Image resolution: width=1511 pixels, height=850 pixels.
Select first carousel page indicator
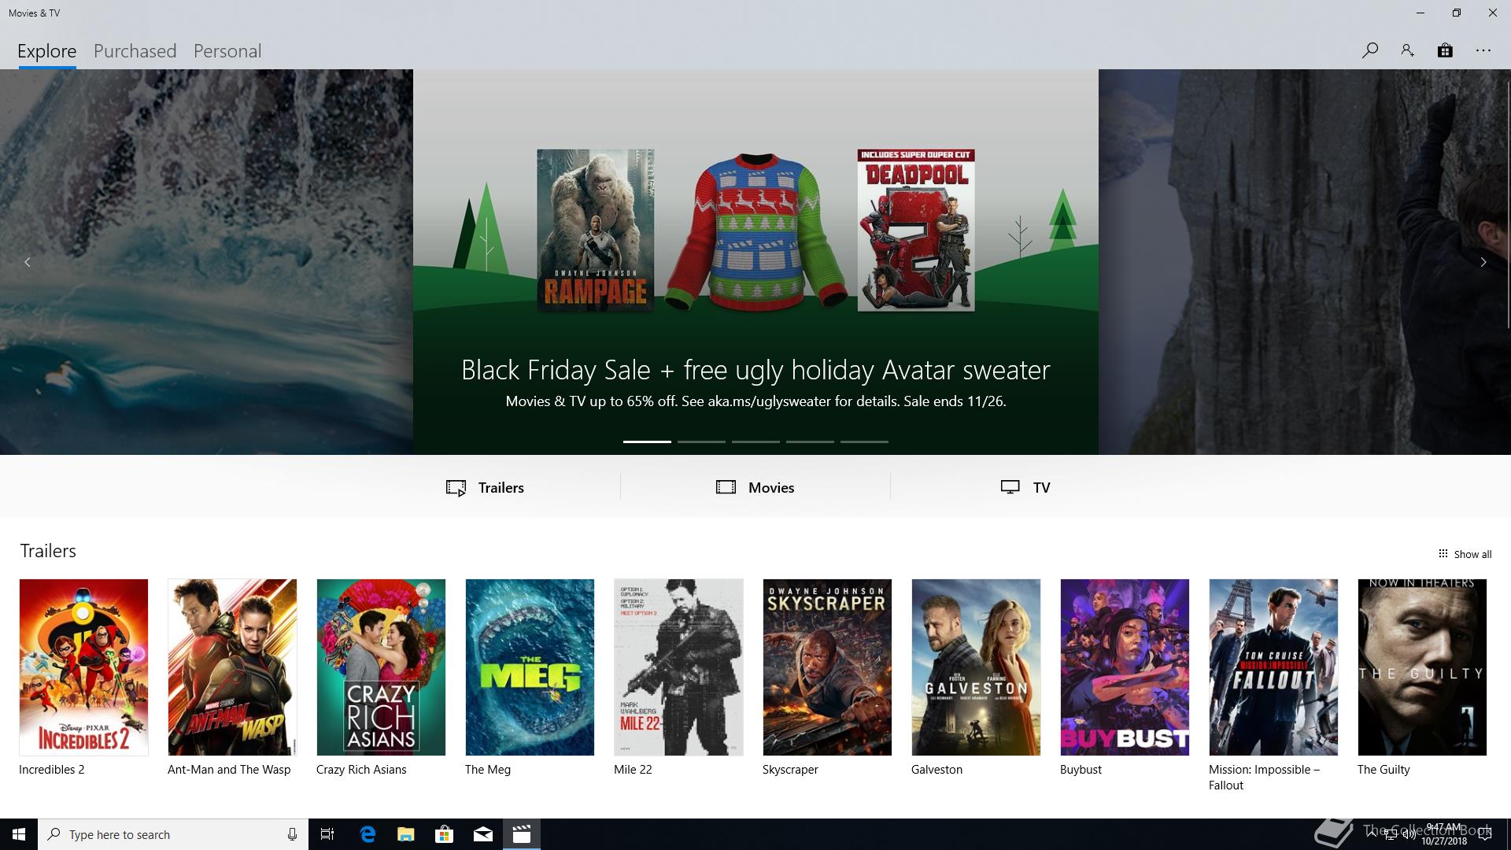point(647,442)
